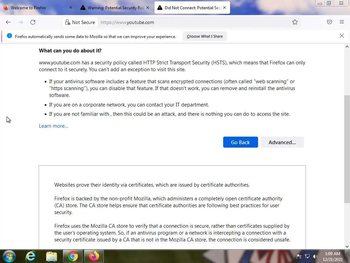Switch to Google Chrome in taskbar
This screenshot has width=350, height=263.
pyautogui.click(x=73, y=256)
